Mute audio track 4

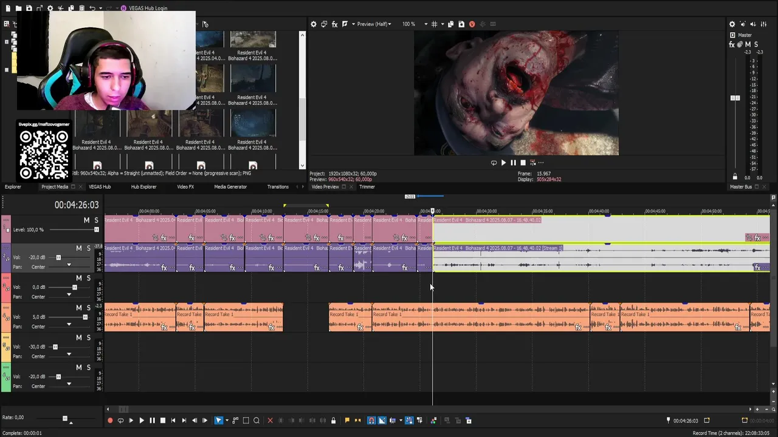click(78, 308)
